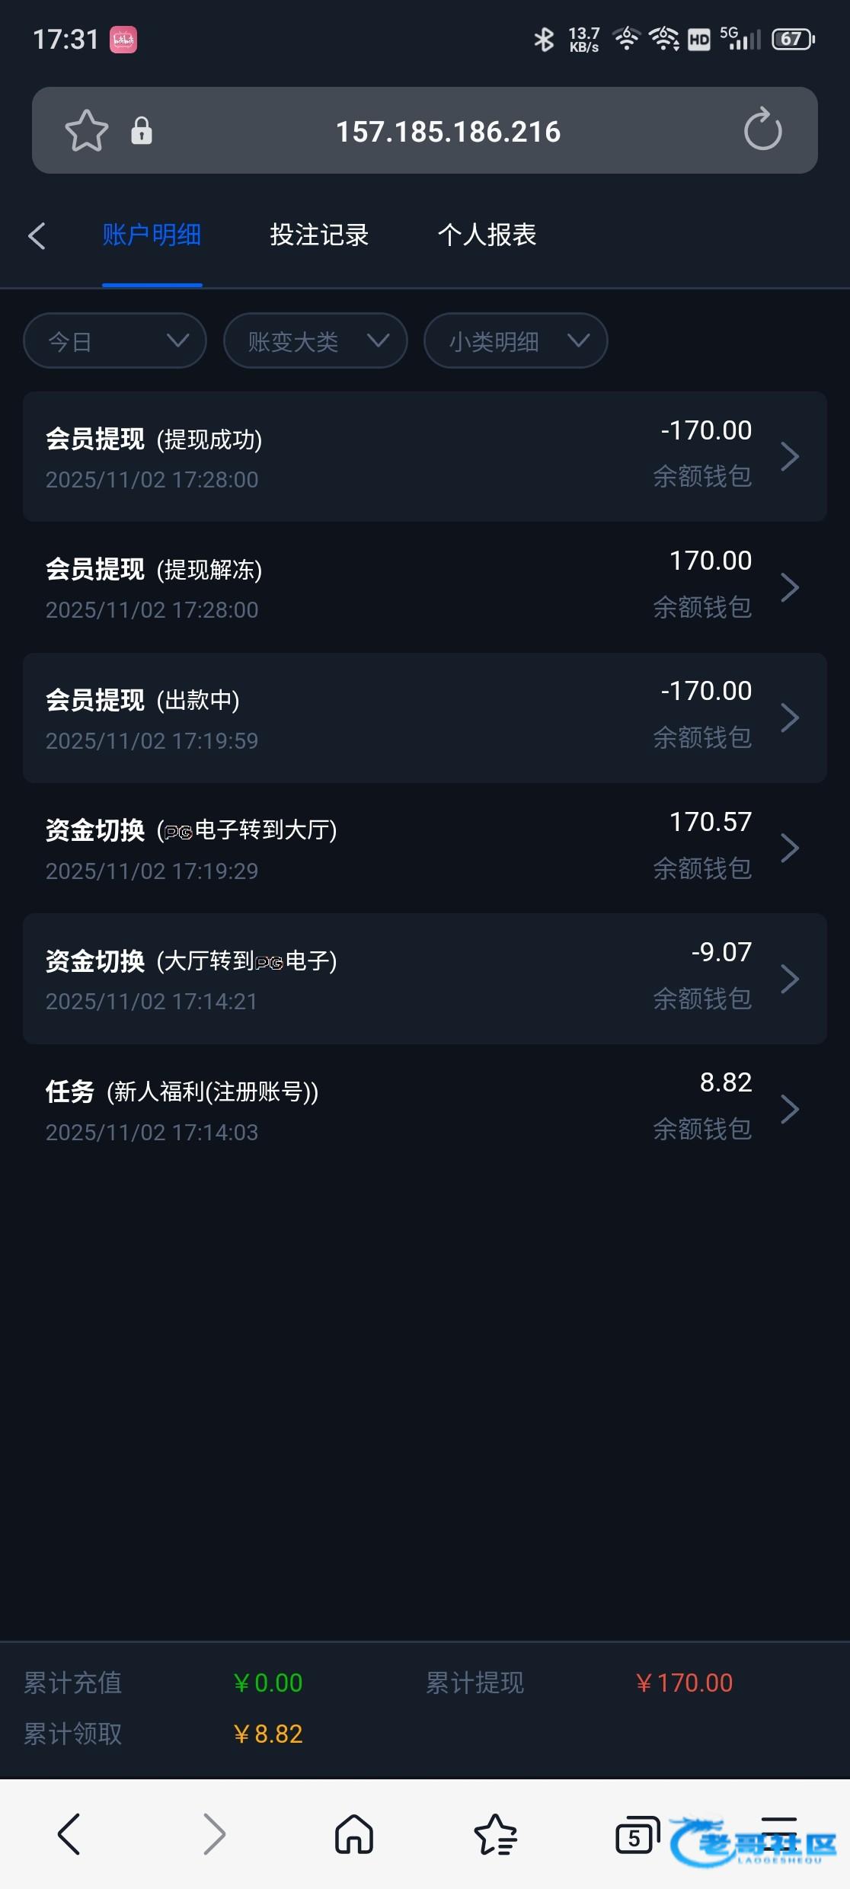Tap the reload page icon
850x1889 pixels.
[x=762, y=130]
